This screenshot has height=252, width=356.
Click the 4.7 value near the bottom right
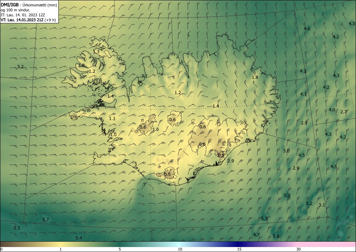tap(256, 235)
